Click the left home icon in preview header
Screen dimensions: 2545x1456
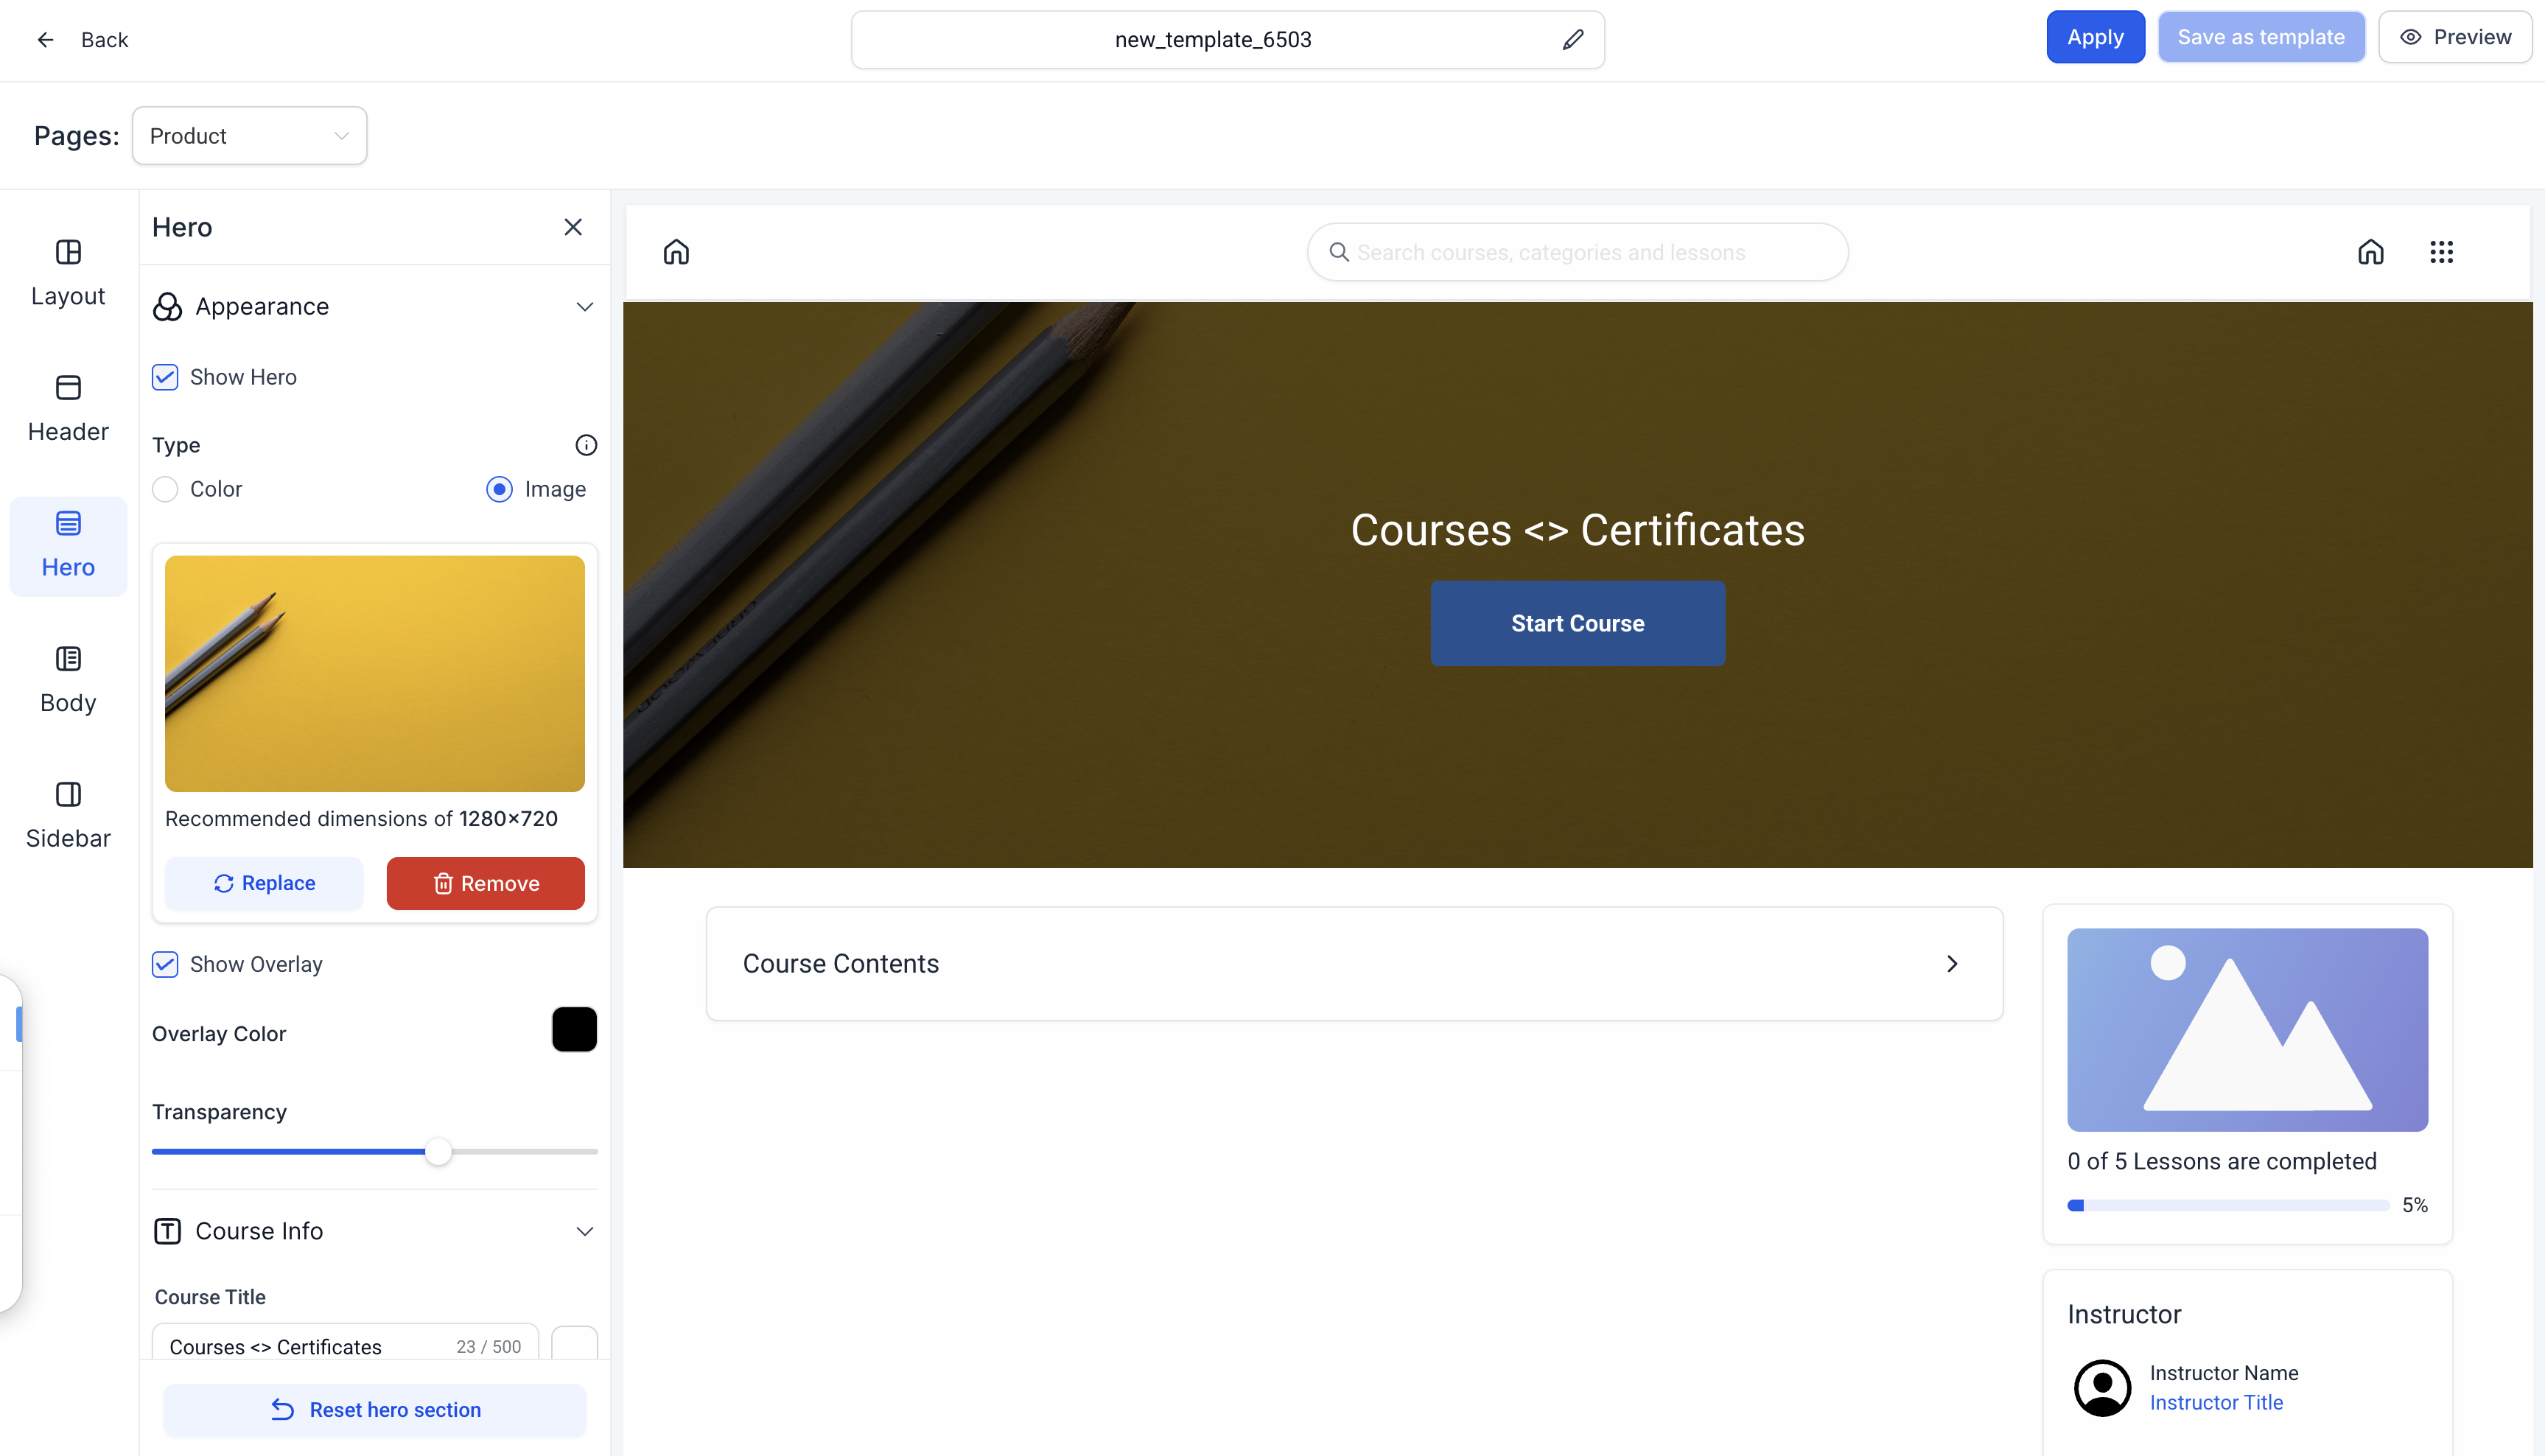pyautogui.click(x=676, y=252)
